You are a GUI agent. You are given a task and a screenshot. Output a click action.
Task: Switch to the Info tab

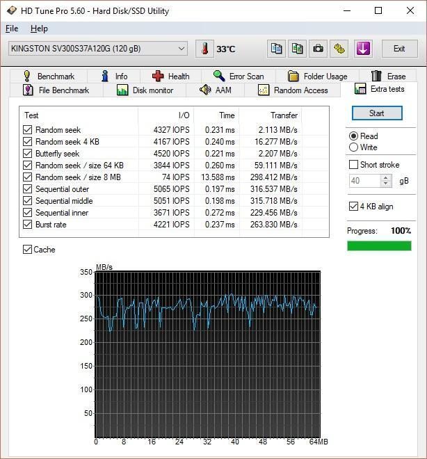[114, 76]
